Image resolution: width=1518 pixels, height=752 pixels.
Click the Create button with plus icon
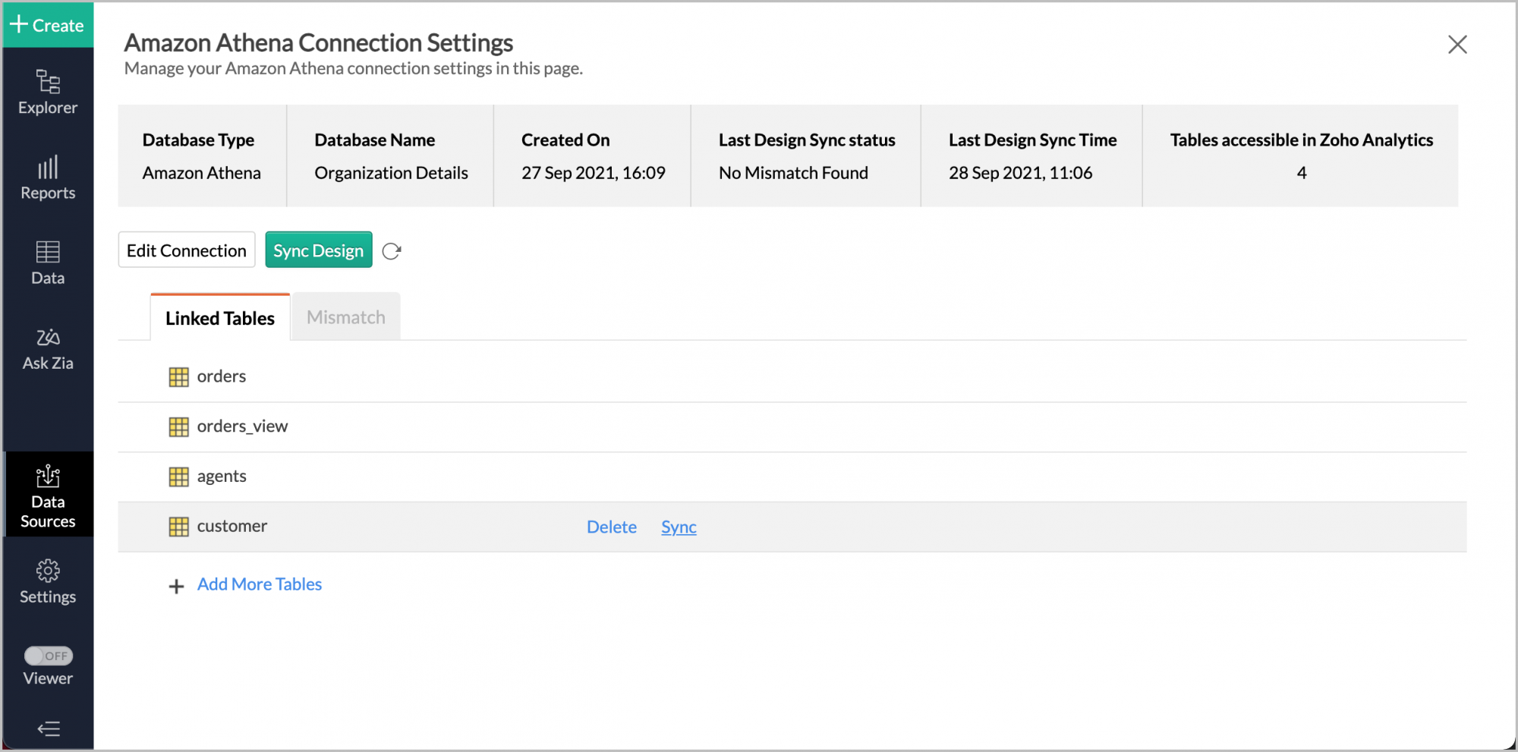(x=47, y=25)
